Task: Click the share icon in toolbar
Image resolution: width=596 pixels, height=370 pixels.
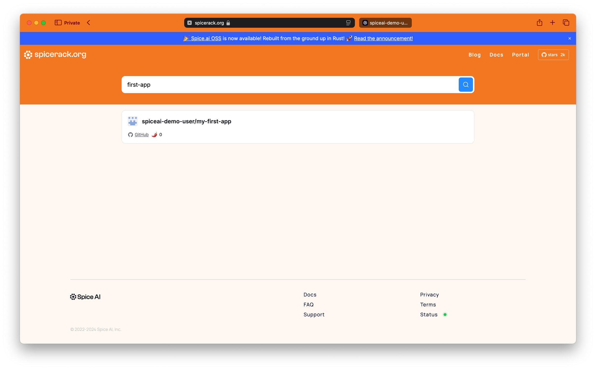Action: (x=539, y=23)
